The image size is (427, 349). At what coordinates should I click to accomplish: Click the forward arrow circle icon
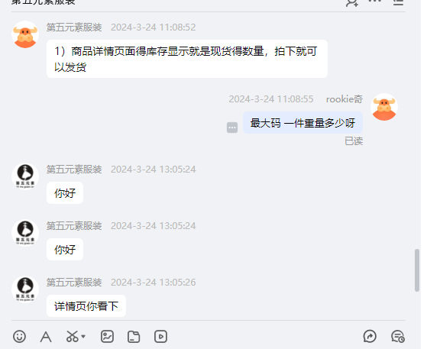370,337
